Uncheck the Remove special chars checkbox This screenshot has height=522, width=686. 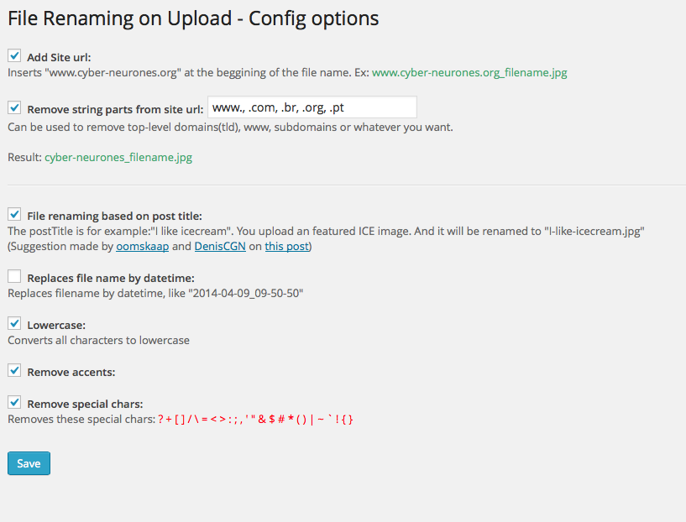tap(14, 402)
